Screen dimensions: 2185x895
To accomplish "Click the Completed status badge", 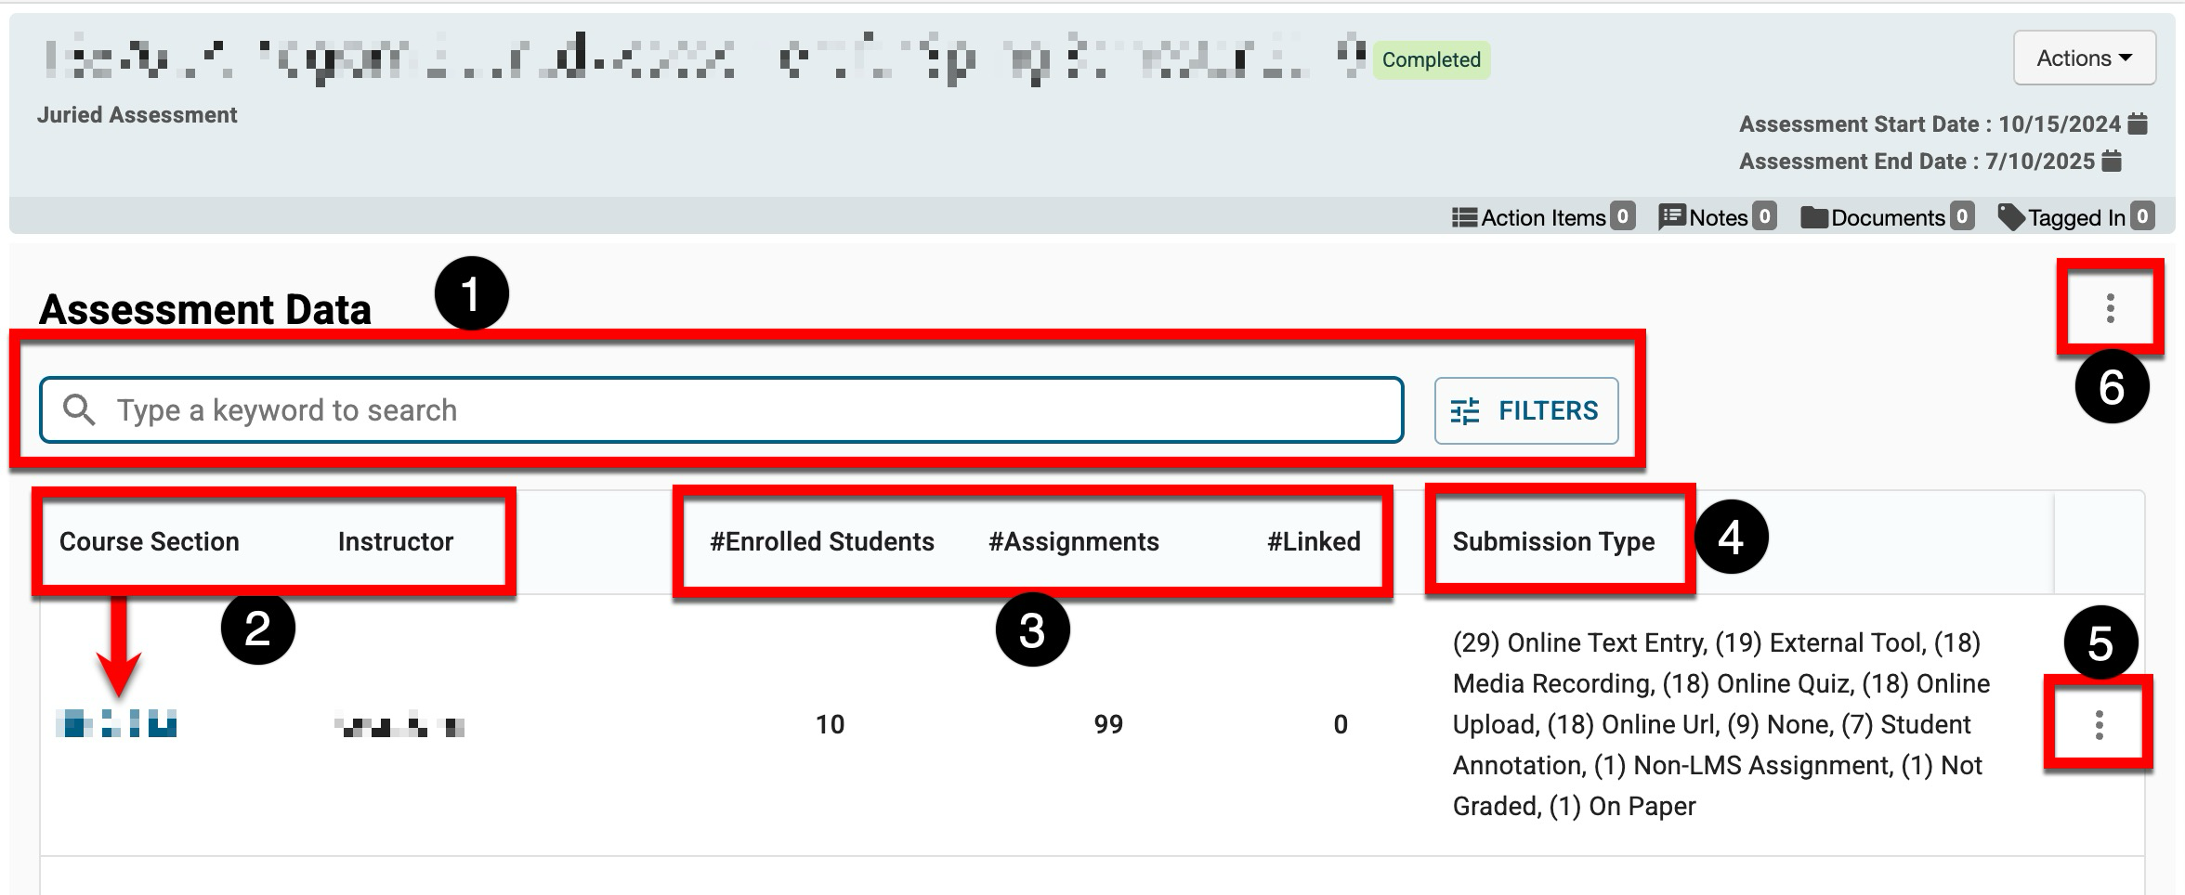I will click(1431, 60).
